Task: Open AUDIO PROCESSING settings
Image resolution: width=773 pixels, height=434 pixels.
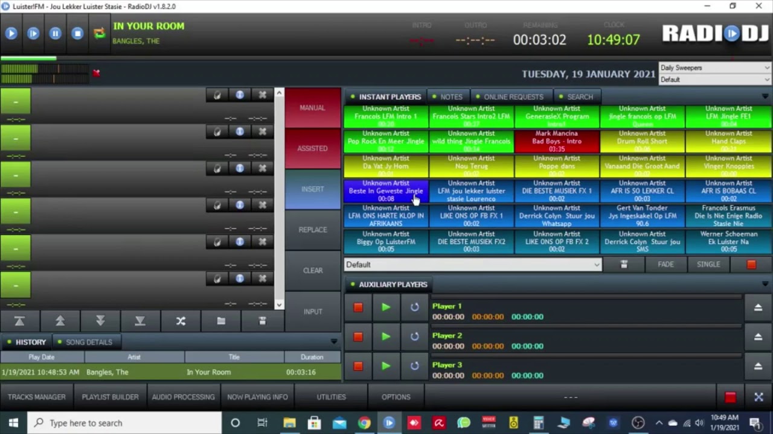Action: pos(183,397)
